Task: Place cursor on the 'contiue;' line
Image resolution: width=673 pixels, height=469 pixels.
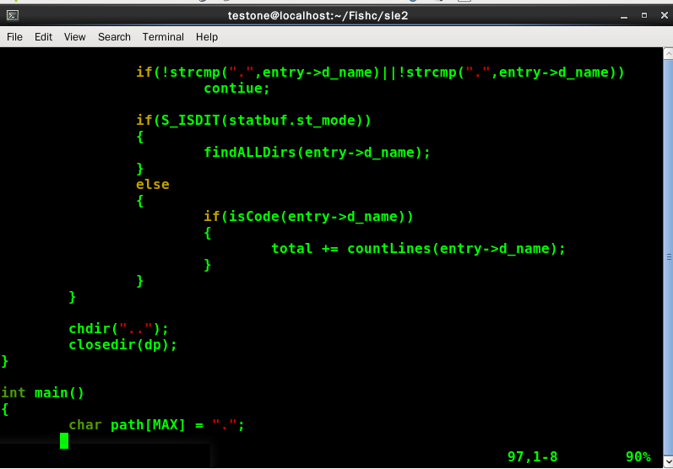Action: click(x=236, y=89)
